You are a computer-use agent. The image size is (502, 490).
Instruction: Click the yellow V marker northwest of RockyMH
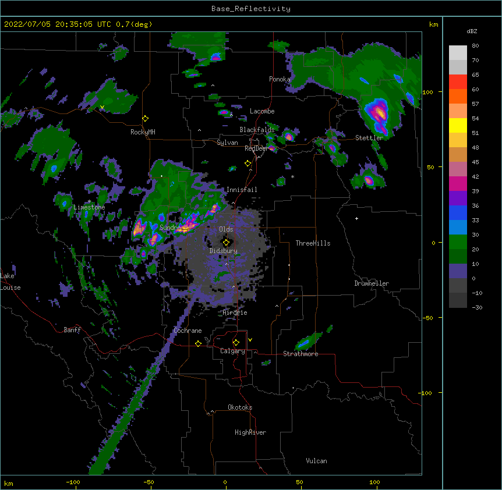coord(102,107)
